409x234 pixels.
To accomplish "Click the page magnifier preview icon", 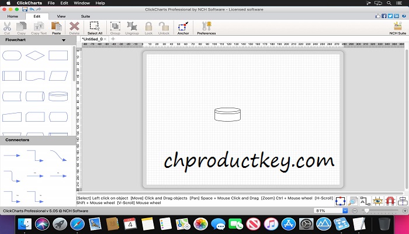I will (x=352, y=201).
